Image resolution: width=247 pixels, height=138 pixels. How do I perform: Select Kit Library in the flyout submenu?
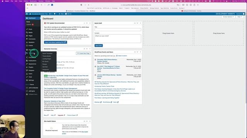46,61
